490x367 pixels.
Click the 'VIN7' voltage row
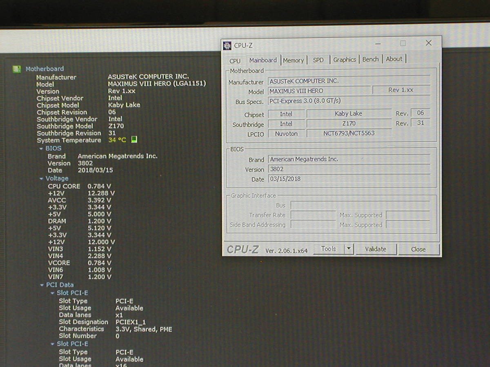pos(79,277)
